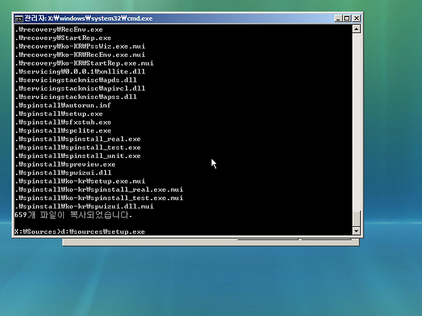Click the line spinstall\ko-kr\setup.exe.mui
422x316 pixels.
click(x=80, y=181)
